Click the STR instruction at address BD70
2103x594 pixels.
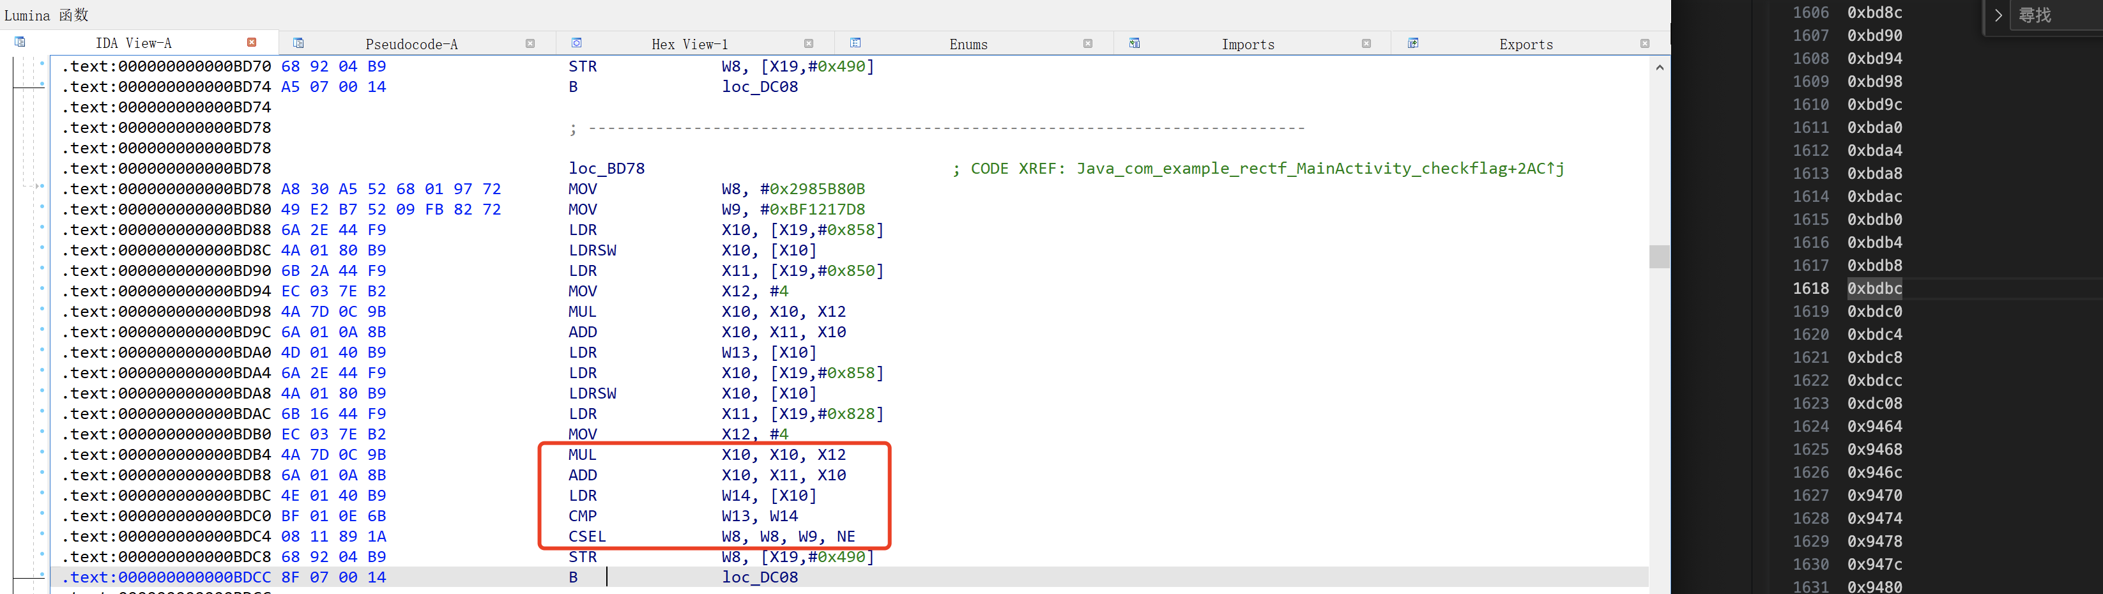click(x=582, y=66)
